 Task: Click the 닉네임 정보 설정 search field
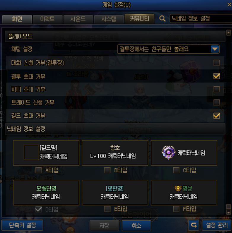[x=201, y=19]
